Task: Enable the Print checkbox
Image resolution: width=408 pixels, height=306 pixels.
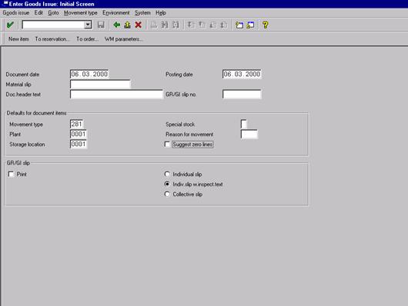Action: (x=11, y=175)
